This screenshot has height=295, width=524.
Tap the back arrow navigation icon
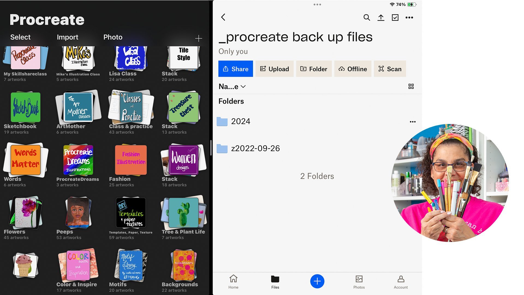(224, 17)
